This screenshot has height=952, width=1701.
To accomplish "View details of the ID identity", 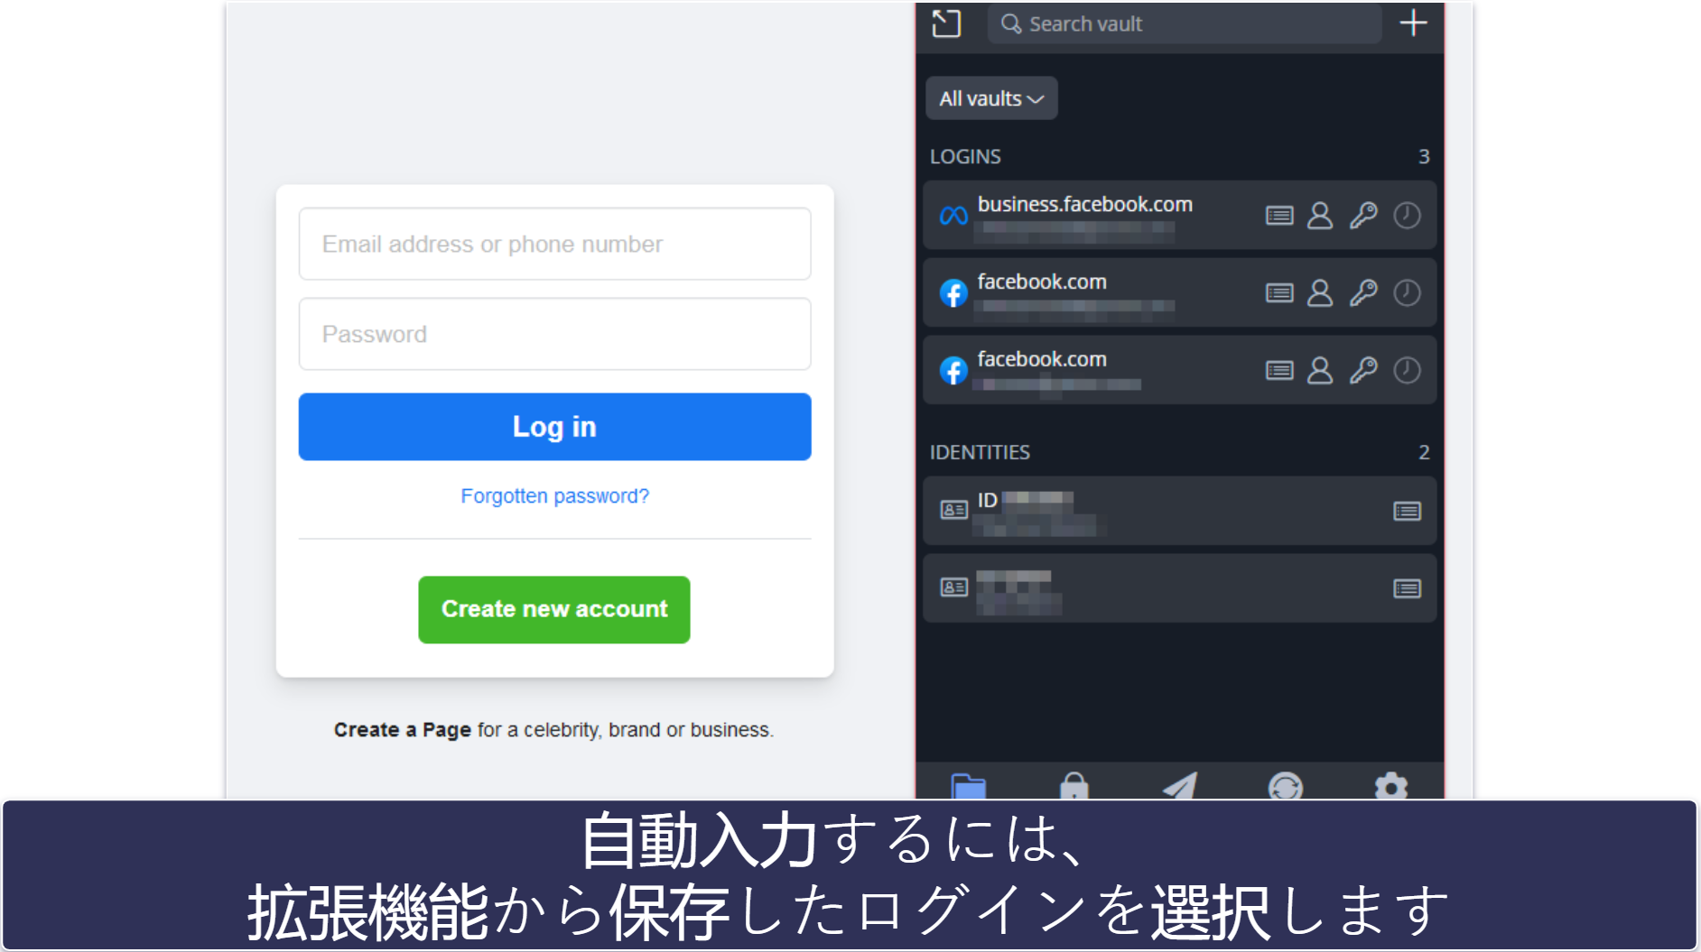I will pos(1407,512).
